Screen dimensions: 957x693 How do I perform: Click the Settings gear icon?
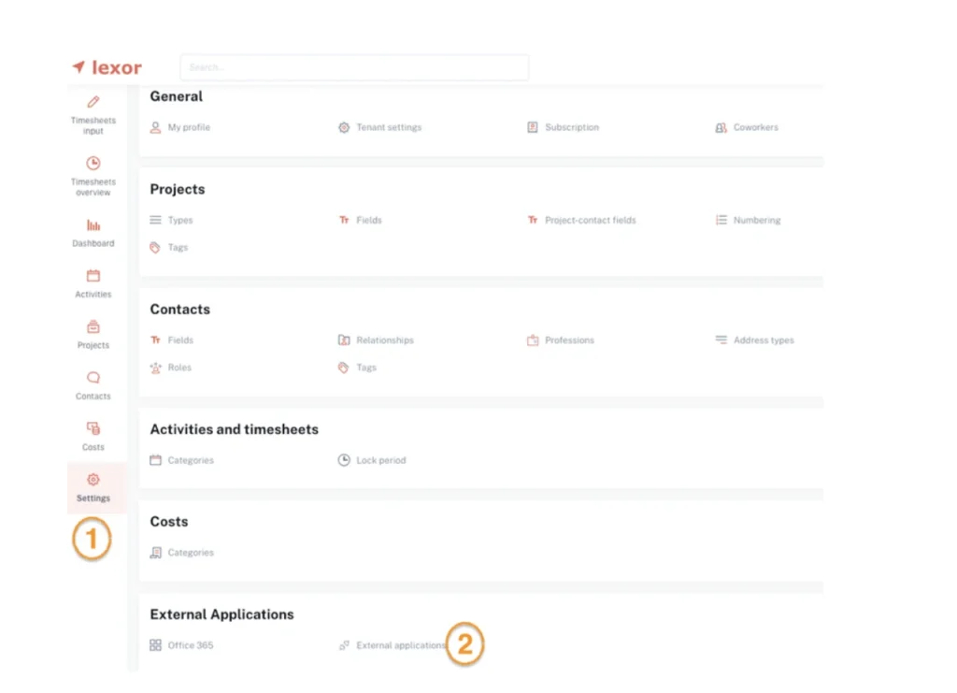click(x=93, y=480)
